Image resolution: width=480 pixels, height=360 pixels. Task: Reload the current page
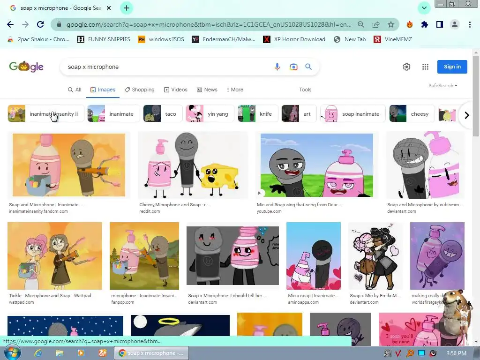(x=40, y=24)
